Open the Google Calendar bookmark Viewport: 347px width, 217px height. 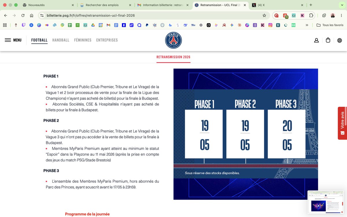pyautogui.click(x=101, y=25)
